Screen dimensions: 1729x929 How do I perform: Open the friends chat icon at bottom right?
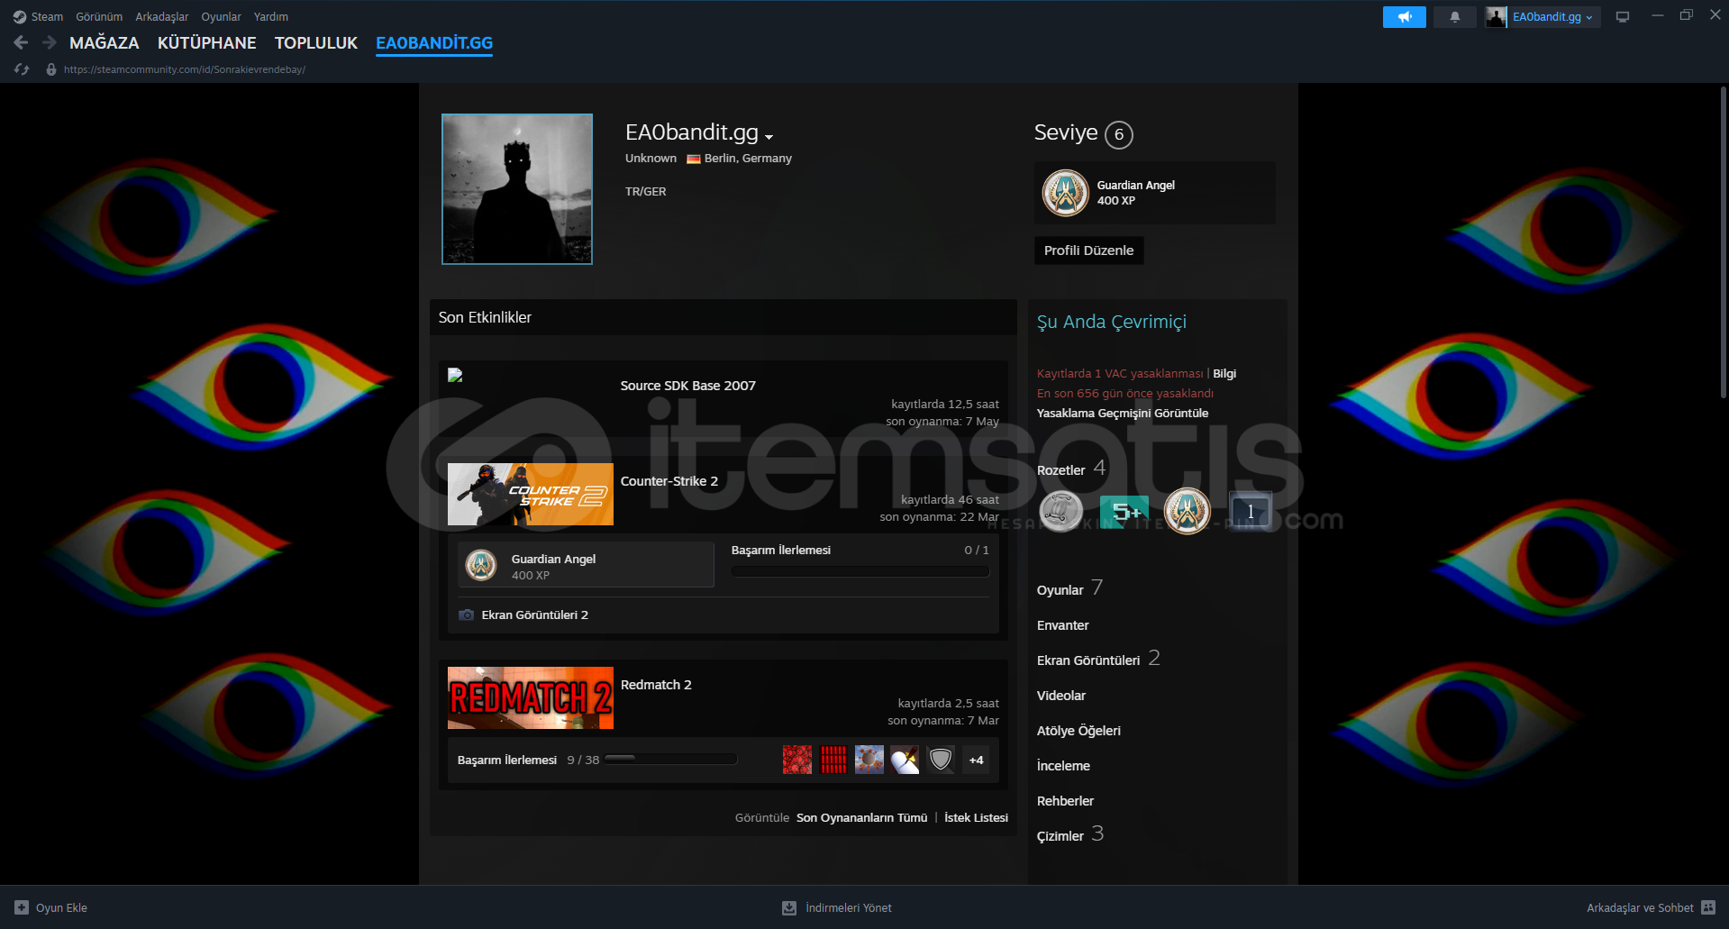[x=1708, y=907]
